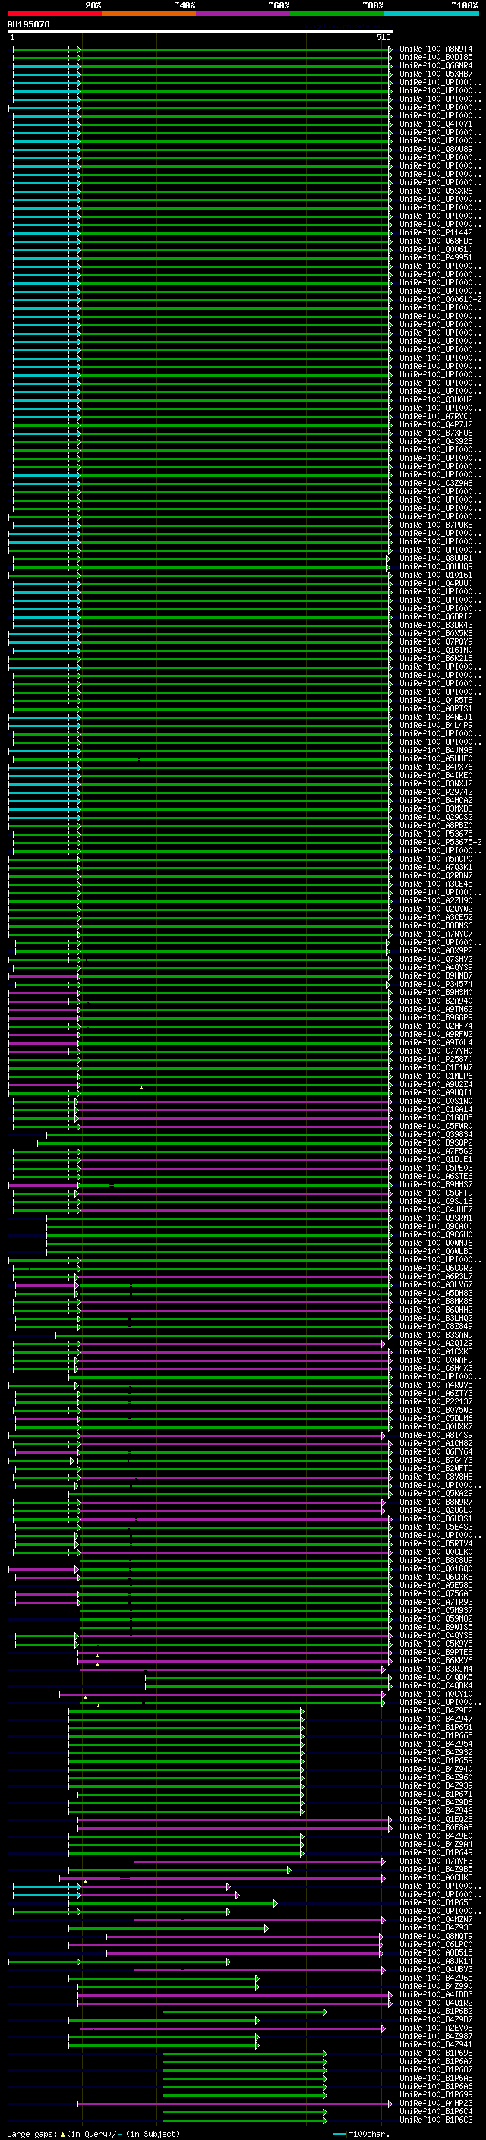Select the UniRef100_Q68FD5 label
The image size is (486, 2140).
pyautogui.click(x=436, y=241)
